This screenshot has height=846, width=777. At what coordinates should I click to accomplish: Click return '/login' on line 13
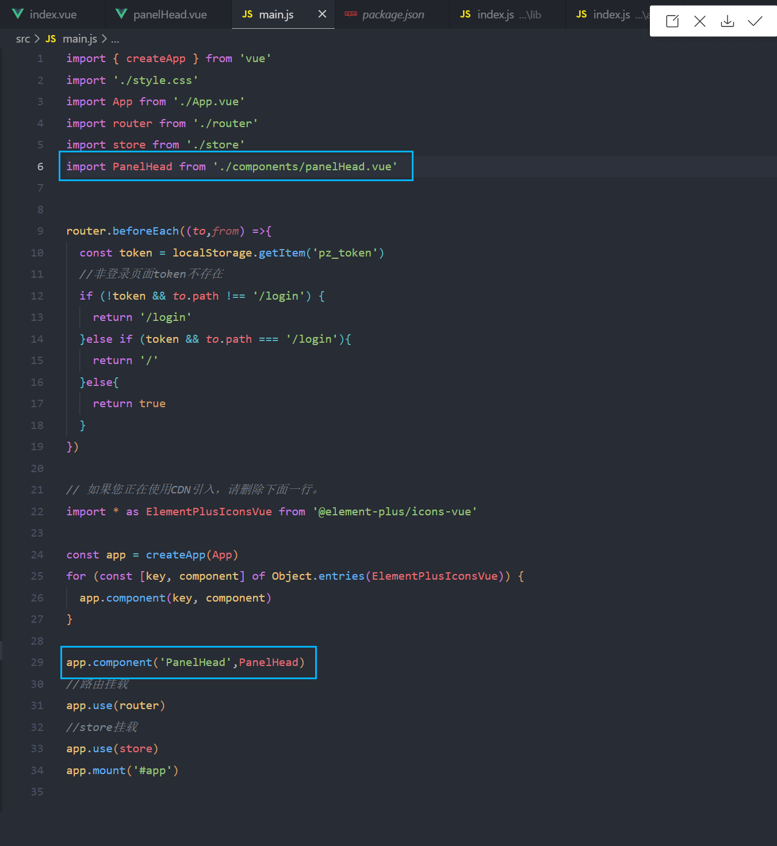click(x=142, y=317)
